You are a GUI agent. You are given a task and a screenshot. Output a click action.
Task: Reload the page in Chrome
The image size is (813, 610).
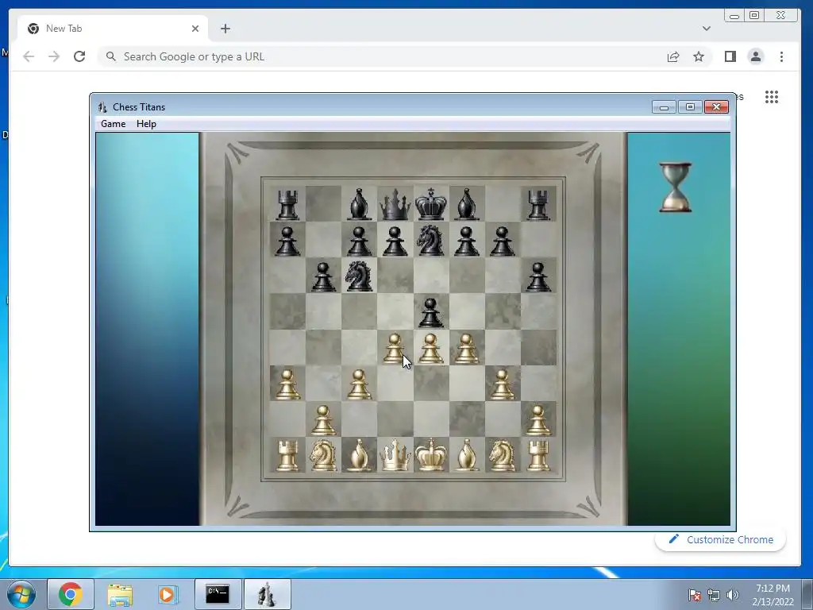click(x=79, y=56)
